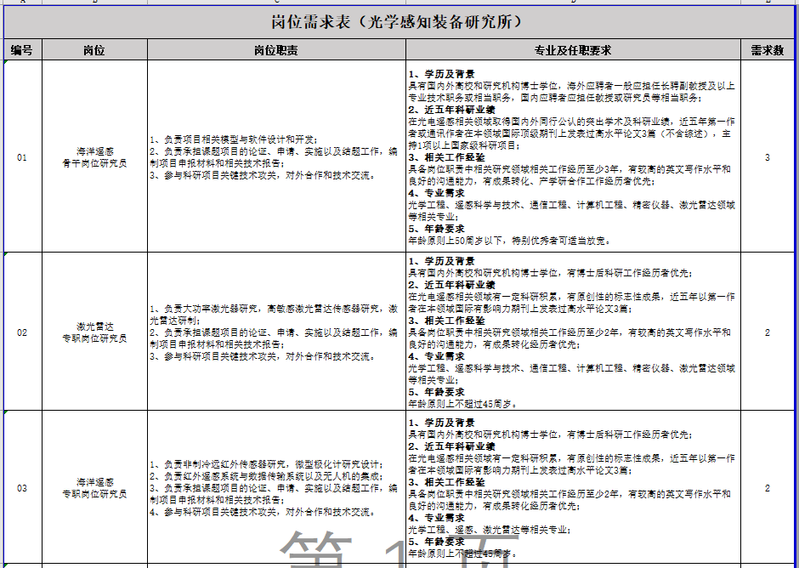Click the 编号 header cell

22,50
